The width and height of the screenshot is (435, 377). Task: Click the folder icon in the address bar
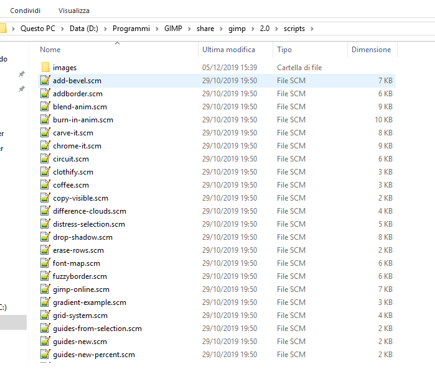click(x=2, y=28)
